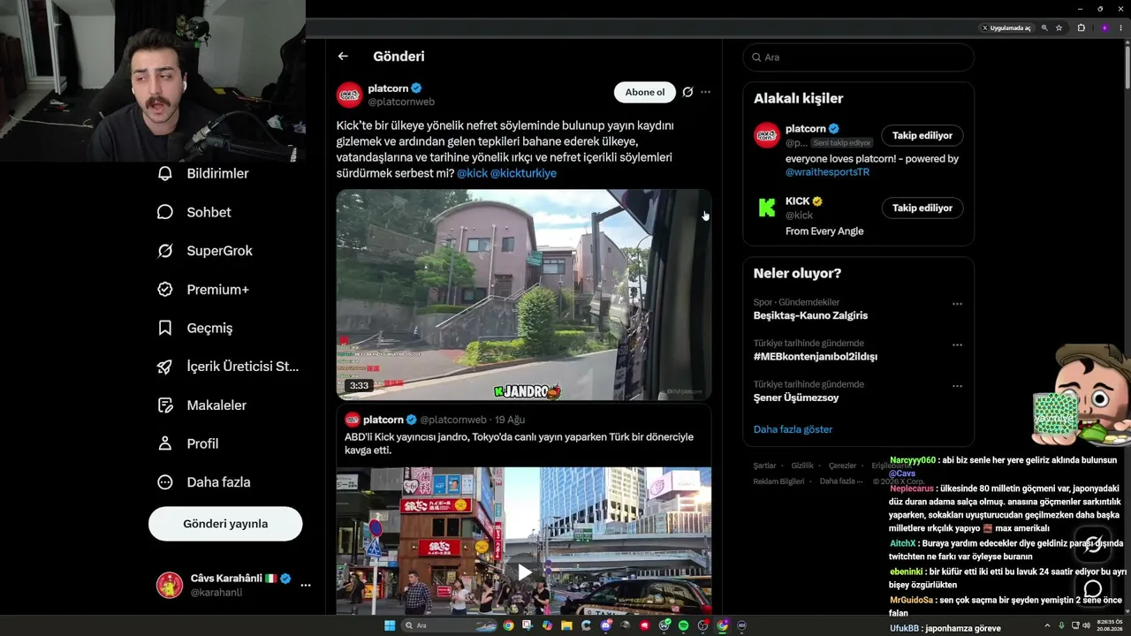The height and width of the screenshot is (636, 1131).
Task: Open platcorn avatar in Alakalı kişiler
Action: pyautogui.click(x=767, y=135)
